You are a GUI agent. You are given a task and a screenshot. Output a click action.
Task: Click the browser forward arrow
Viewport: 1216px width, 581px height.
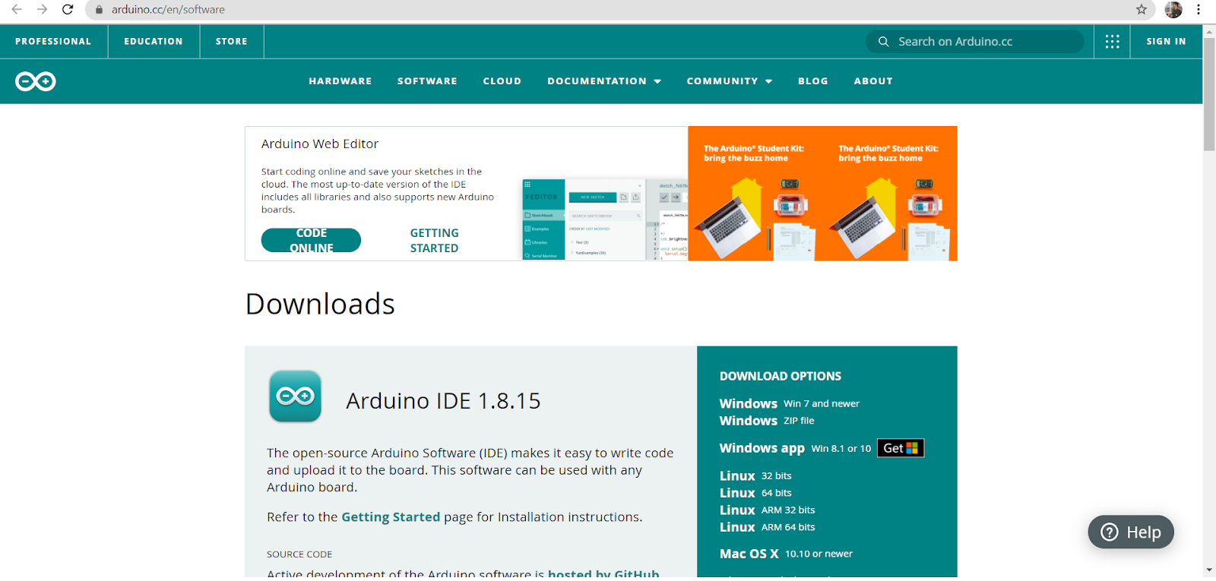coord(43,9)
